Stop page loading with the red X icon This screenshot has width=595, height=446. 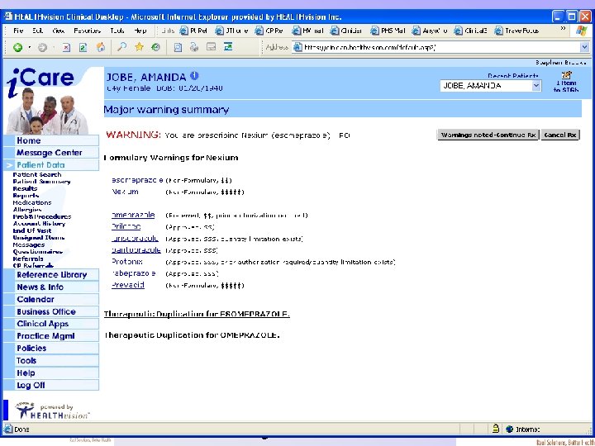coord(66,47)
